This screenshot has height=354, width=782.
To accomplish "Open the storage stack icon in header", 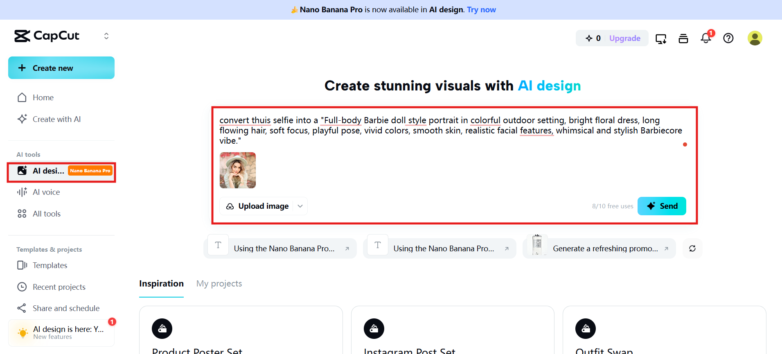I will (683, 38).
